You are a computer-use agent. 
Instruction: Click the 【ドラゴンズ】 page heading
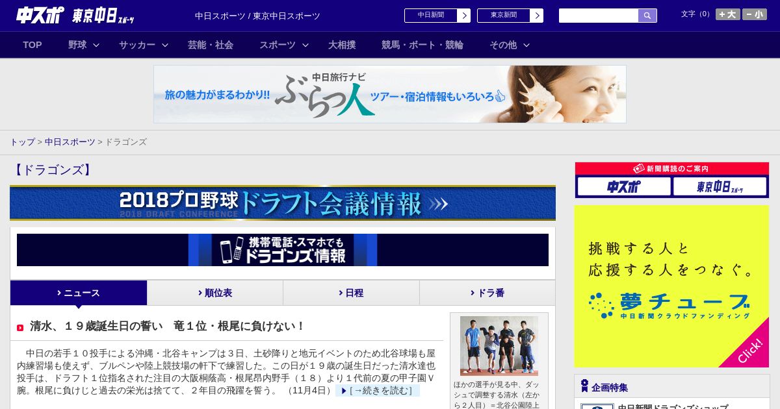[52, 170]
